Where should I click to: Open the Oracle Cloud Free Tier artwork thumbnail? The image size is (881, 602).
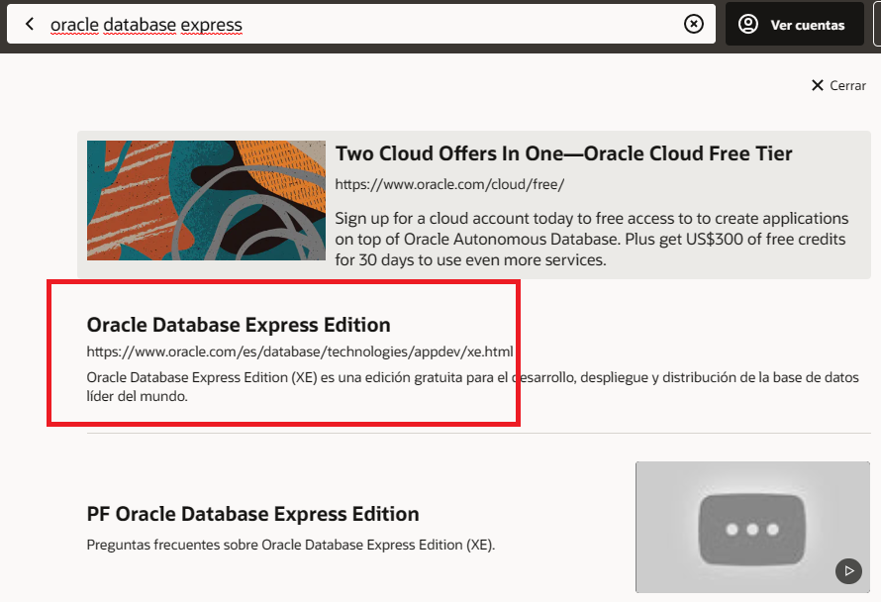click(x=206, y=201)
